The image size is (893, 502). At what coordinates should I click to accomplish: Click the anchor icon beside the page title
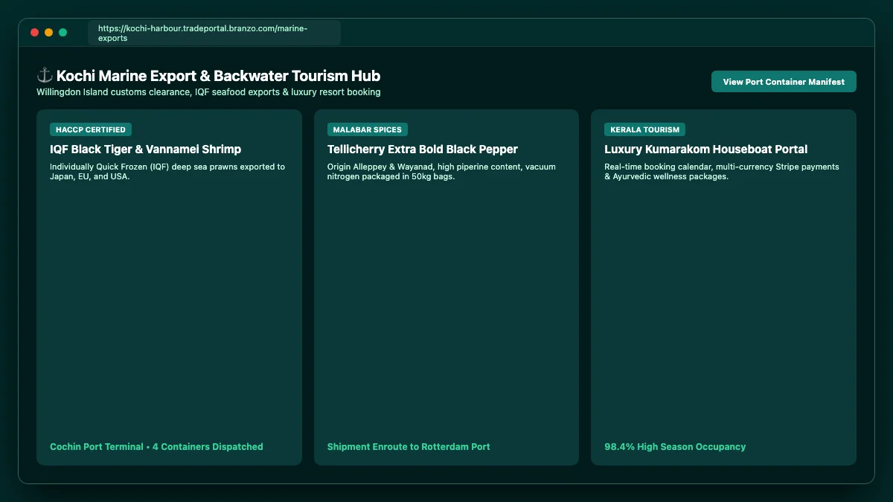pyautogui.click(x=45, y=75)
